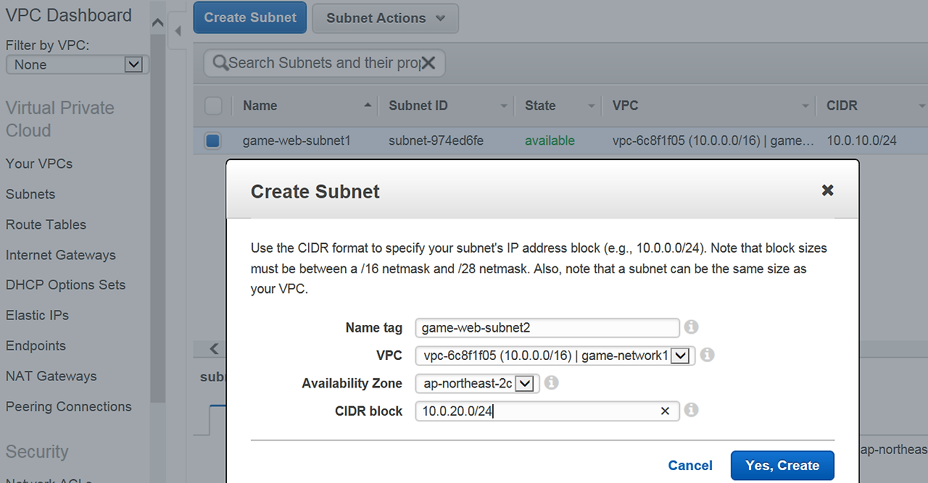Click sidebar vertical scrollbar
Screen dimensions: 928x483
click(x=157, y=217)
